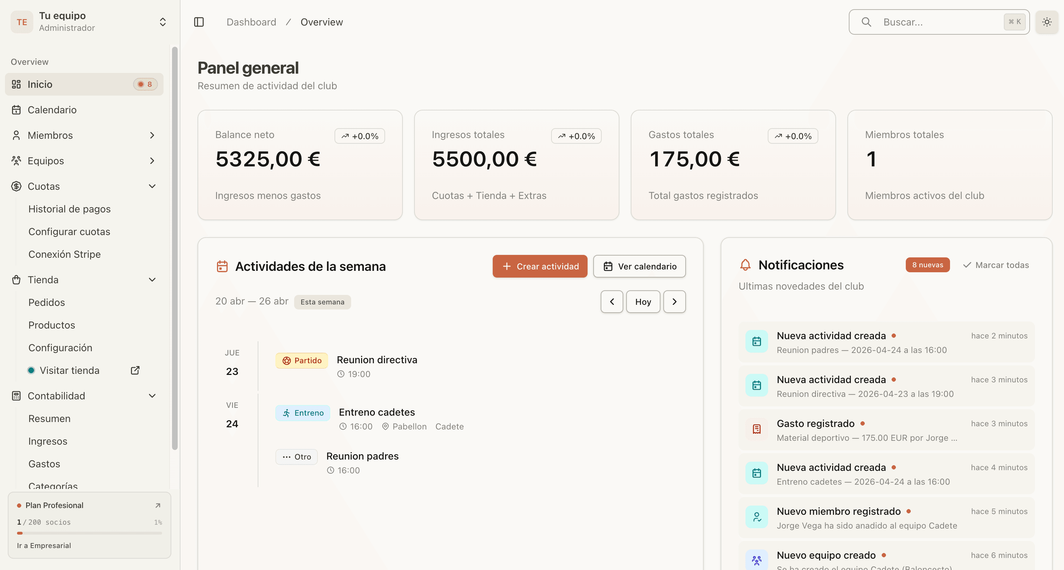Image resolution: width=1064 pixels, height=570 pixels.
Task: Click Marcar todas as read
Action: [x=996, y=265]
